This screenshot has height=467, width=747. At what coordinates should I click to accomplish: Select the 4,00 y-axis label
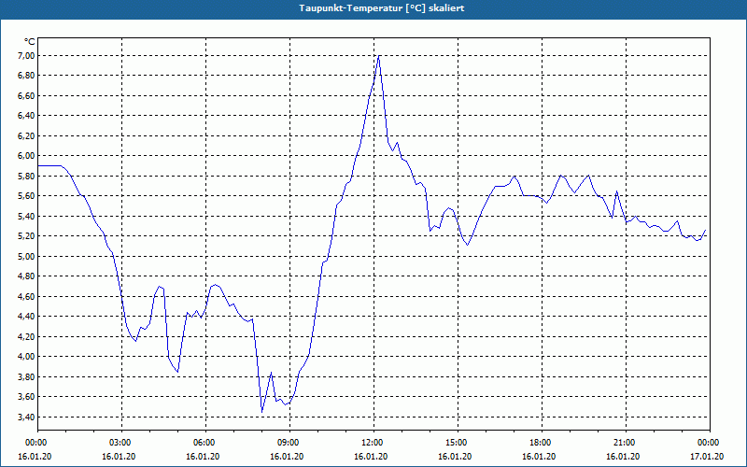pos(28,357)
